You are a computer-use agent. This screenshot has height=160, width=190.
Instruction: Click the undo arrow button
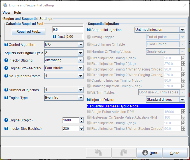98,153
